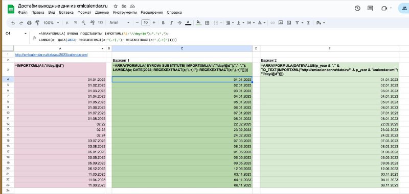This screenshot has width=409, height=194.
Task: Open the borders tool
Action: [207, 23]
